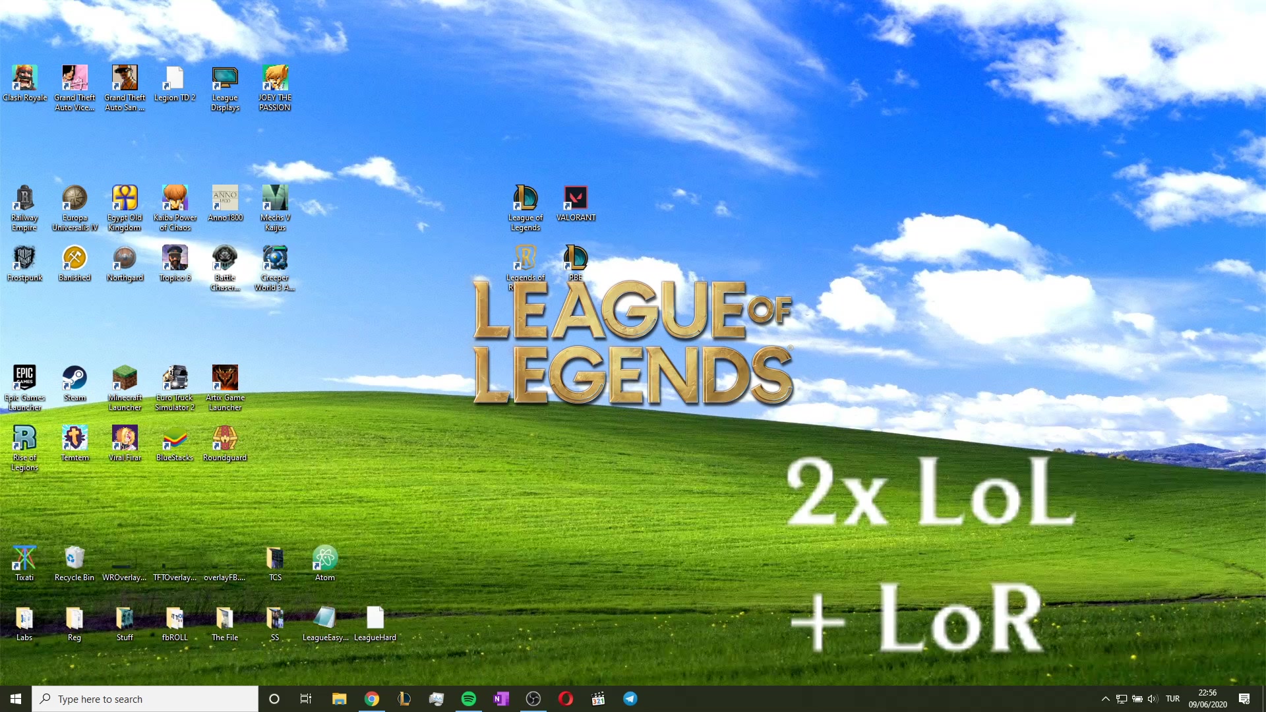
Task: Open the Windows Start menu
Action: pyautogui.click(x=16, y=699)
